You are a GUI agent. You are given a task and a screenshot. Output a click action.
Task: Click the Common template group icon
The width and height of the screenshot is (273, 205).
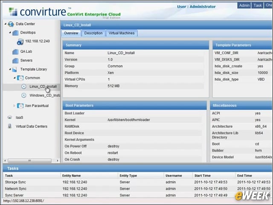pos(20,78)
